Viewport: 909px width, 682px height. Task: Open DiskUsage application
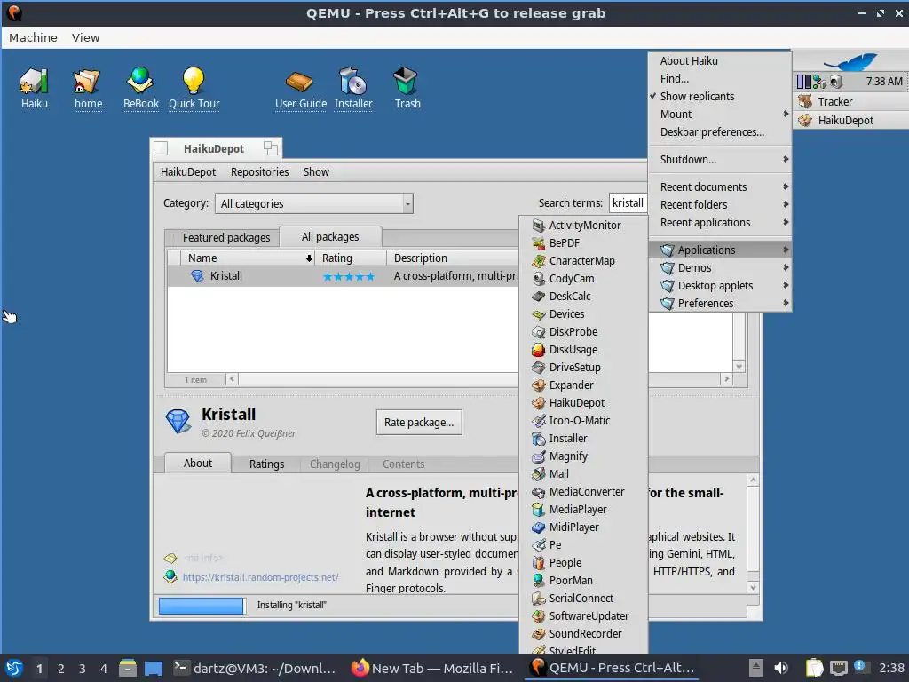tap(583, 349)
